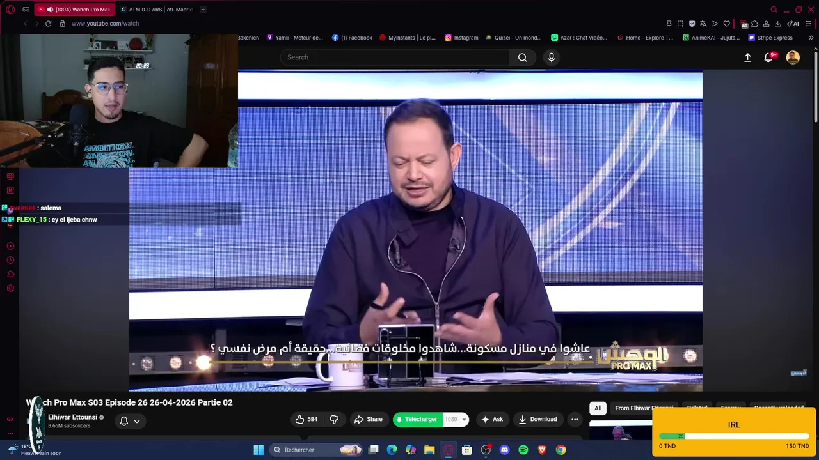Open YouTube notifications bell
This screenshot has height=460, width=819.
pyautogui.click(x=769, y=57)
